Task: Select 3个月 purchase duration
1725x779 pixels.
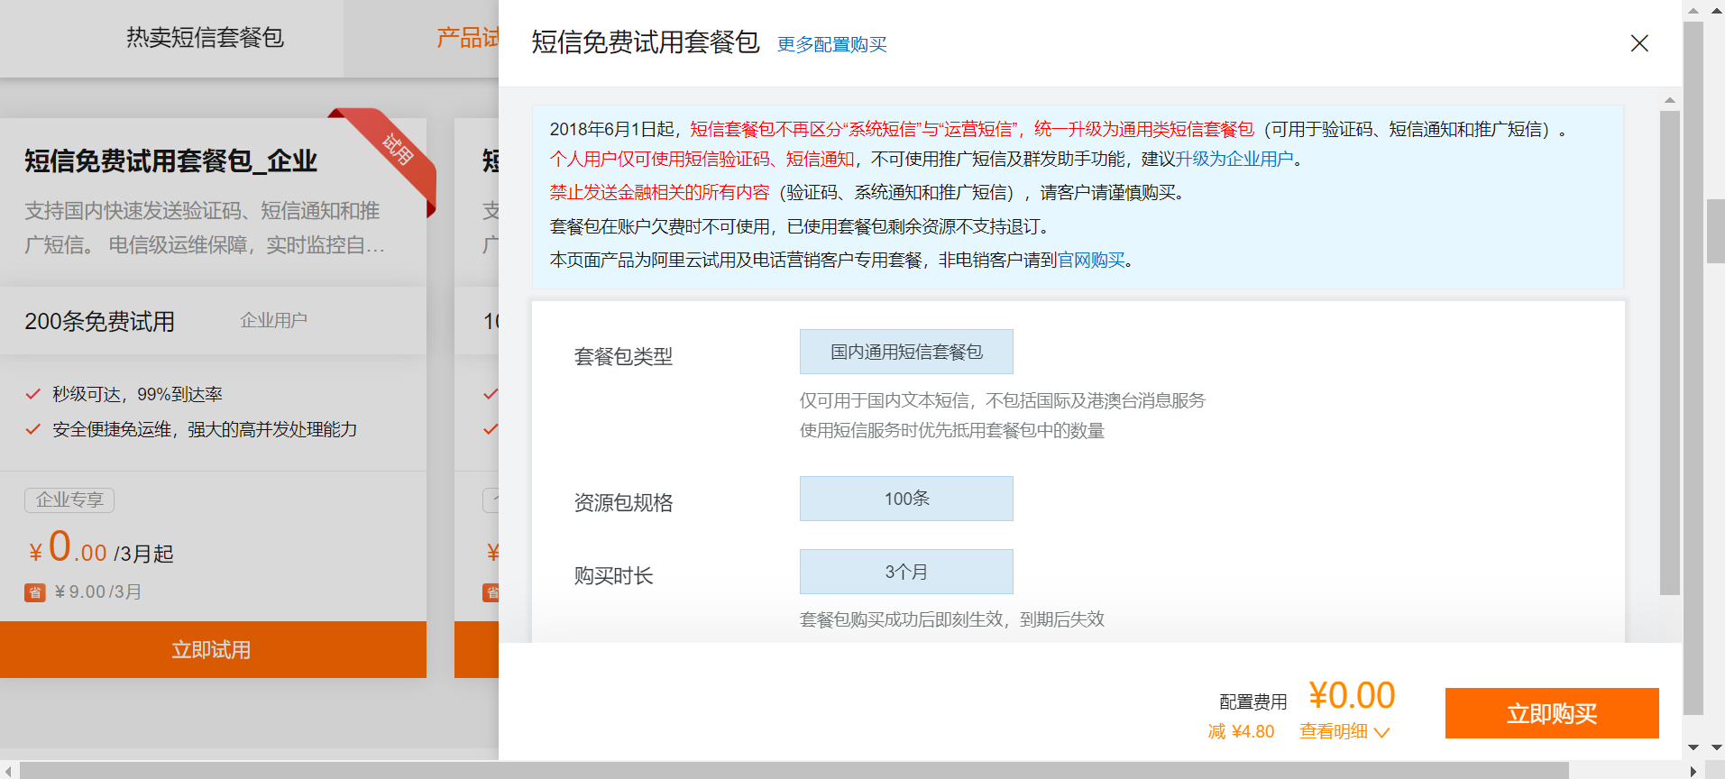Action: [x=906, y=572]
